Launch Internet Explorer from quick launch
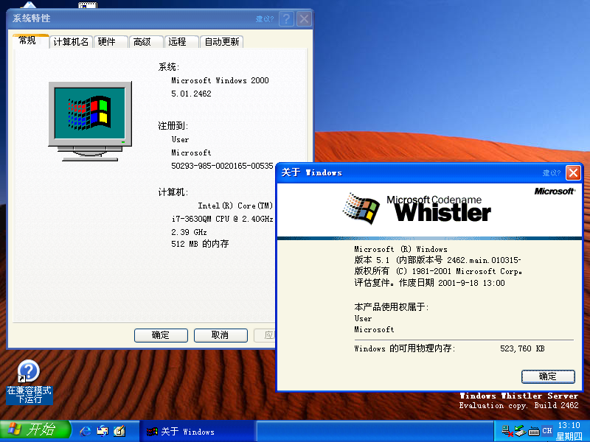 tap(86, 431)
